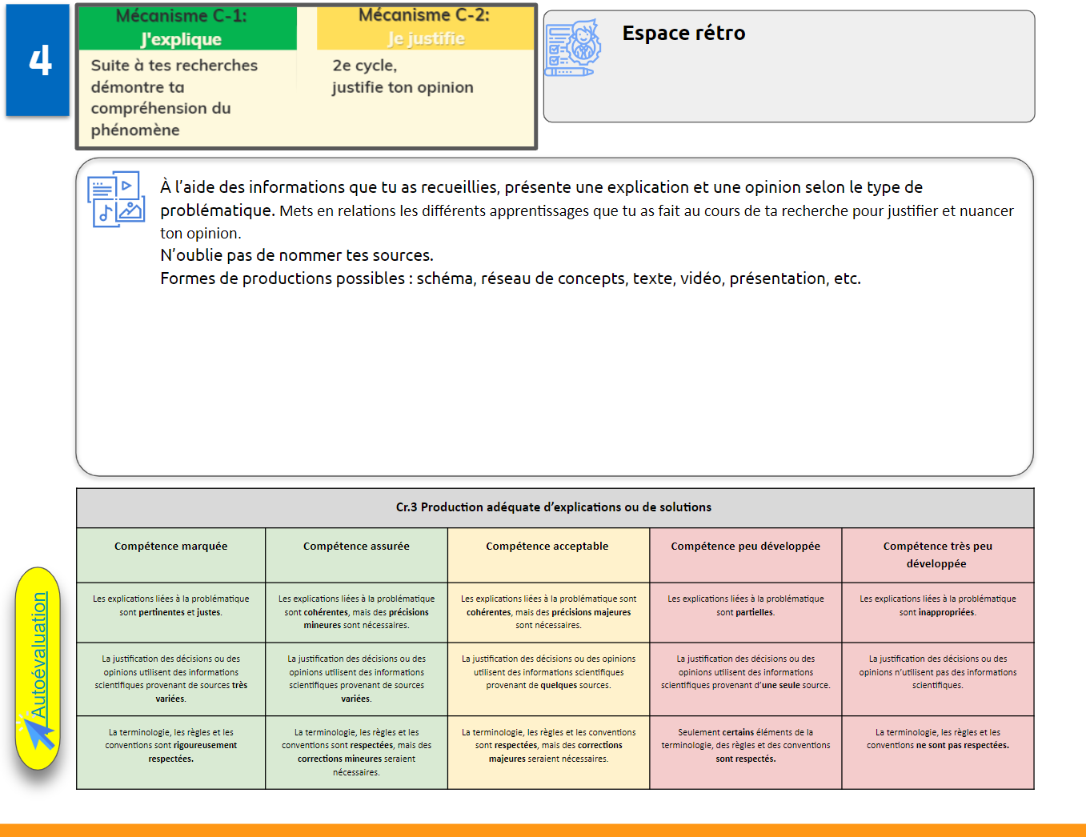1086x837 pixels.
Task: Click the Espace rétro text box
Action: click(x=789, y=66)
